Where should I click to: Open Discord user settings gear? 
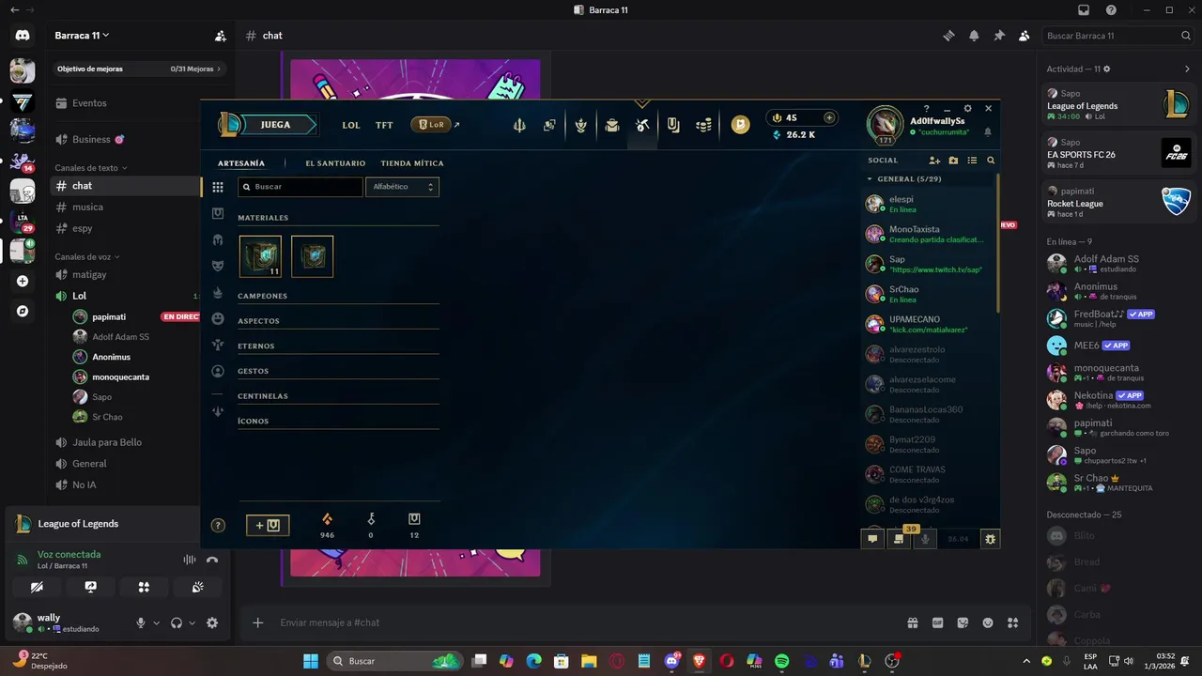tap(212, 622)
